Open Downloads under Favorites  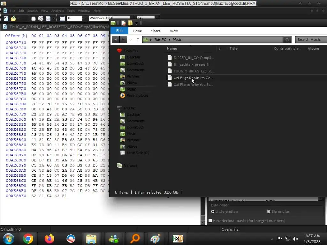point(133,63)
